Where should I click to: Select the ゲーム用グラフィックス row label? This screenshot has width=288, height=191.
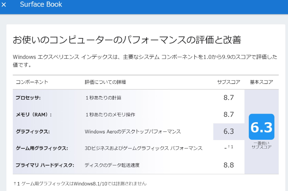pyautogui.click(x=42, y=148)
